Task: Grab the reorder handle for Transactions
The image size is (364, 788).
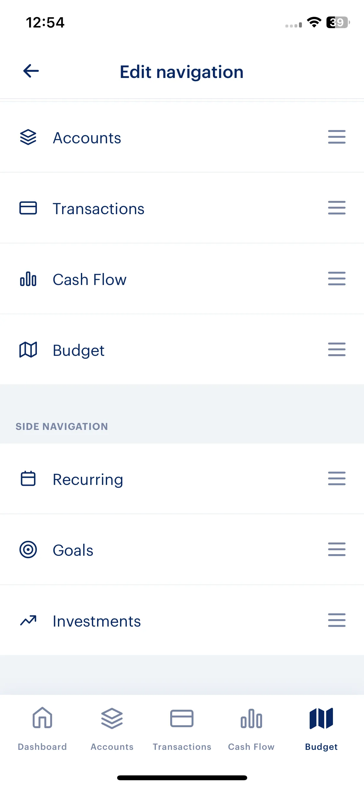Action: tap(337, 208)
